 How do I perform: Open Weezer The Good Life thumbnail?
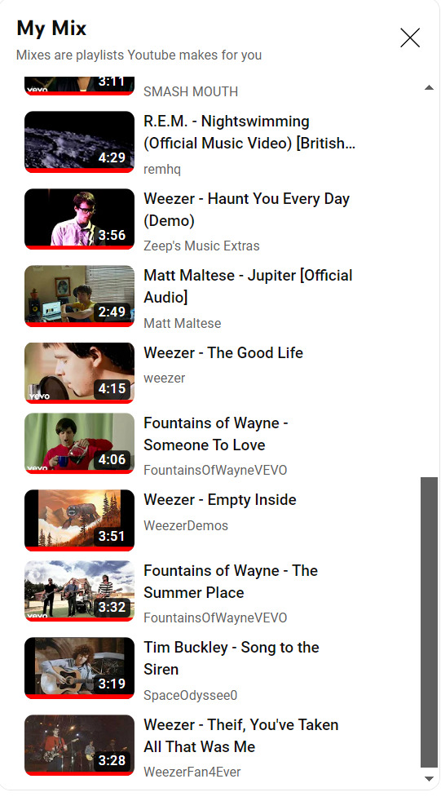[x=80, y=373]
